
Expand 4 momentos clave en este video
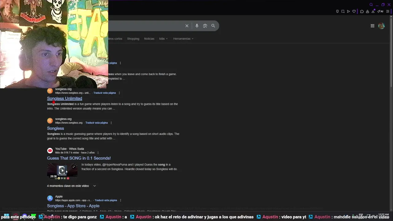(x=72, y=186)
